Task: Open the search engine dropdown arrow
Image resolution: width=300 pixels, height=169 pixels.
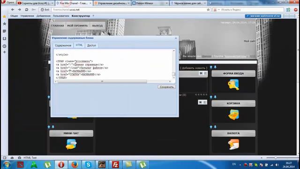Action: tap(219, 9)
